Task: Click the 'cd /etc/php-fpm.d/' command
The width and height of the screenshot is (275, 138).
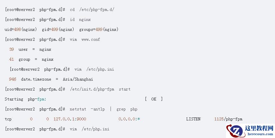Action: [x=92, y=10]
